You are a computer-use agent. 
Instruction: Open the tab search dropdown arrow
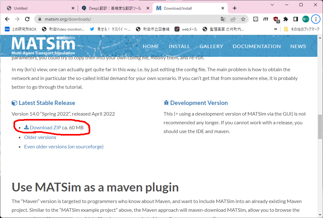[x=272, y=5]
